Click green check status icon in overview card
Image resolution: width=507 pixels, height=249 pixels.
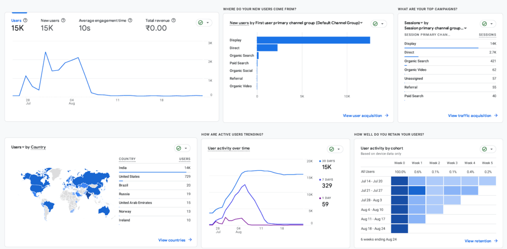201,23
